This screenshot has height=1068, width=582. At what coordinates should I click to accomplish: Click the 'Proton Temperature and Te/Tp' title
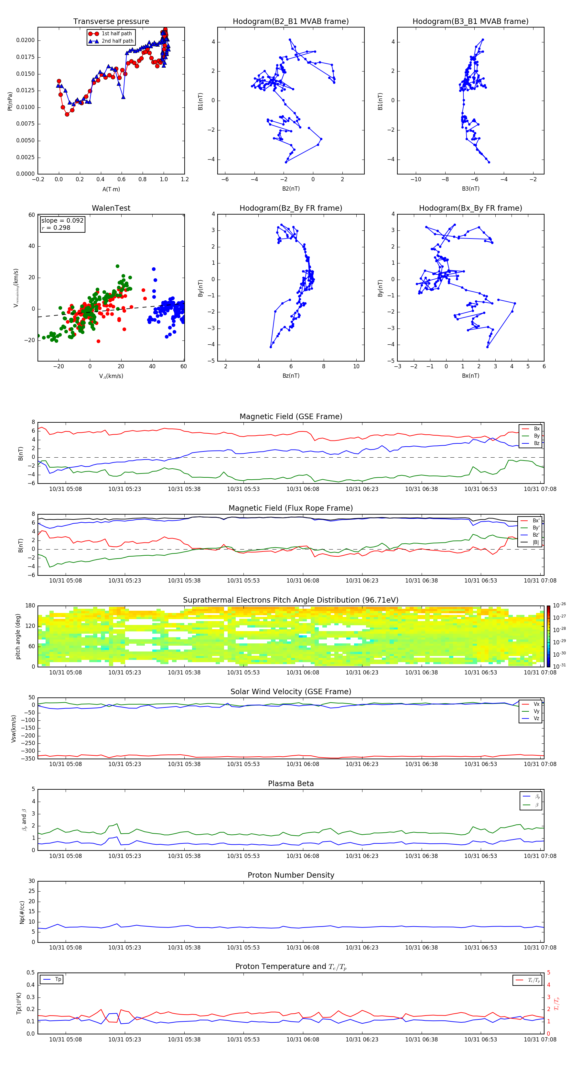pyautogui.click(x=291, y=967)
